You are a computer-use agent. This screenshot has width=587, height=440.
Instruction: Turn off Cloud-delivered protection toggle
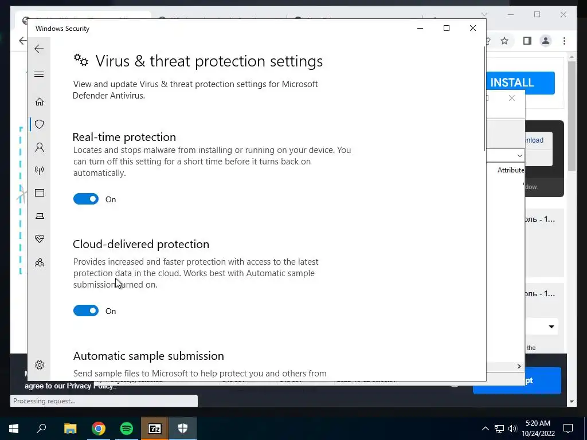pyautogui.click(x=86, y=311)
